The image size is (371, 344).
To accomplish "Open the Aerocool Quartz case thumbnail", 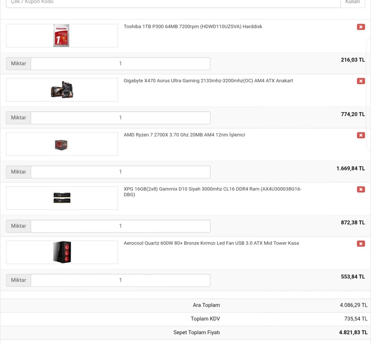I will [x=62, y=252].
